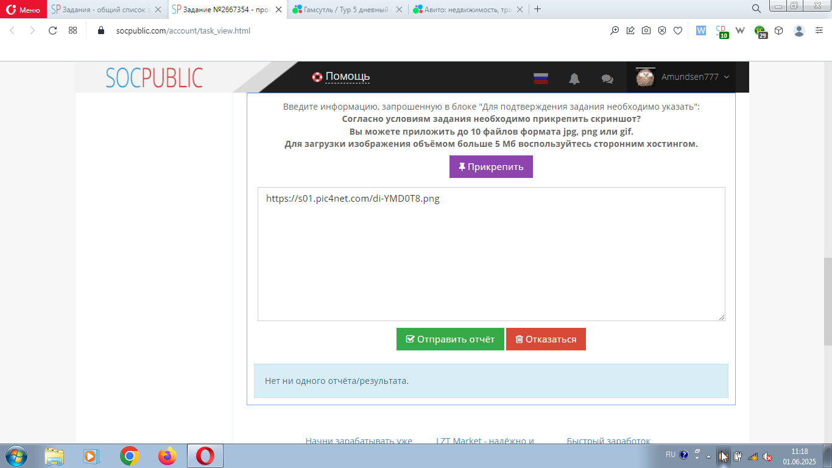Viewport: 832px width, 468px height.
Task: Close the 'Задания - общий список' tab
Action: click(158, 9)
